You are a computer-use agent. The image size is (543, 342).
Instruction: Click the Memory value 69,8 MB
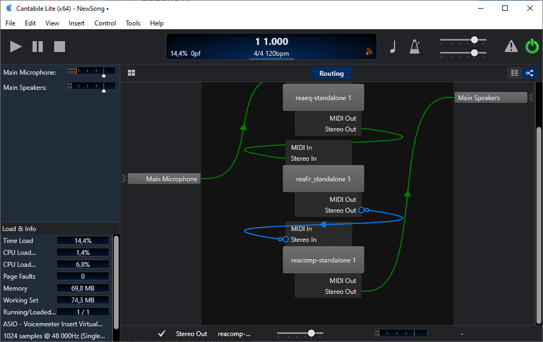pyautogui.click(x=83, y=288)
